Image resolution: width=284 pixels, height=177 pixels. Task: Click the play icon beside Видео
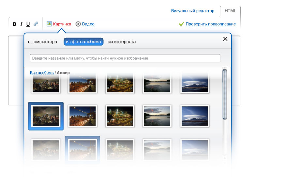point(78,24)
